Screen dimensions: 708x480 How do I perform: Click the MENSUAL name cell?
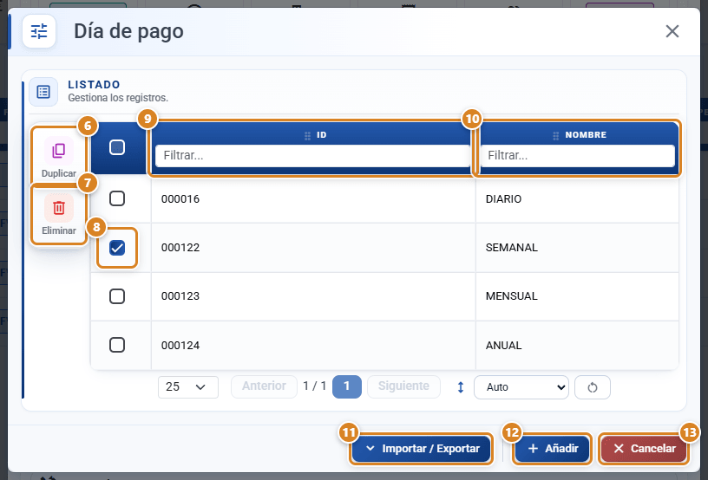[578, 296]
